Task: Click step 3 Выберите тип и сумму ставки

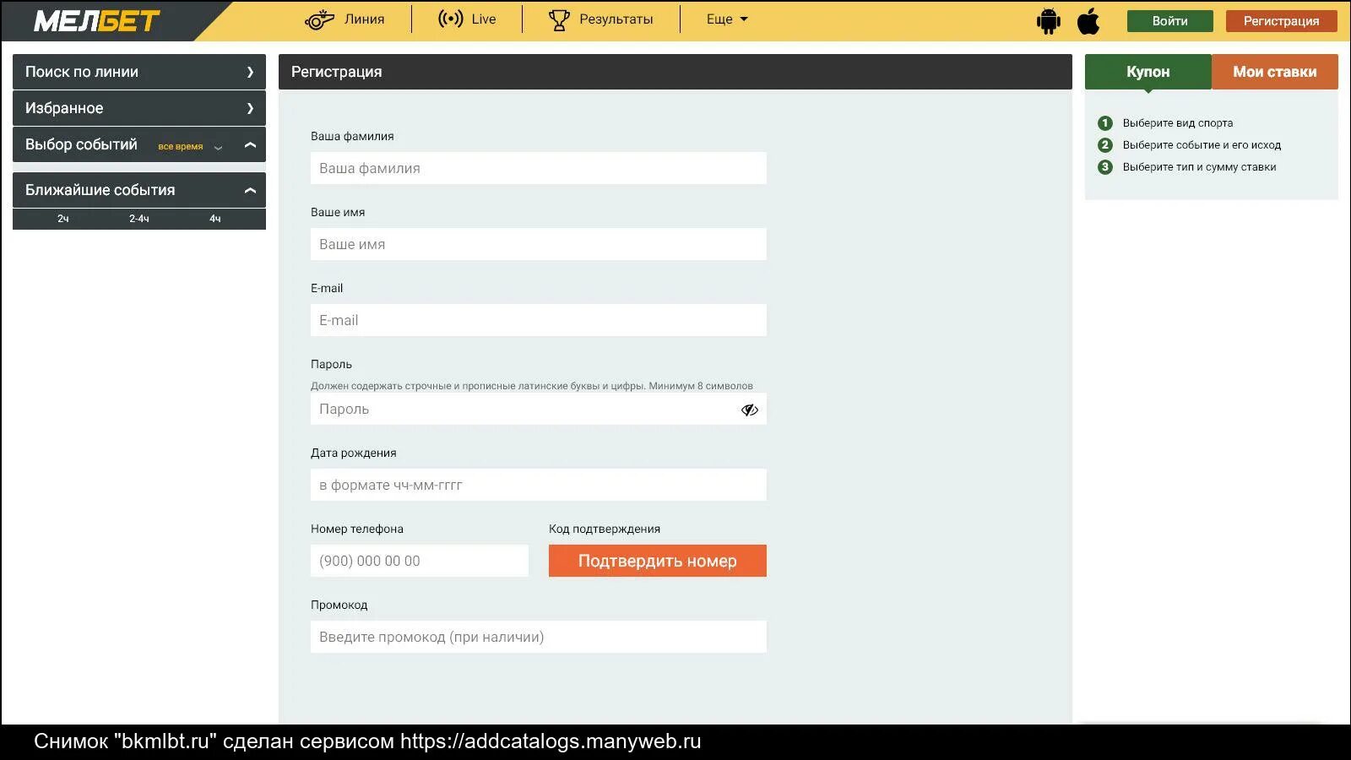Action: pyautogui.click(x=1186, y=167)
